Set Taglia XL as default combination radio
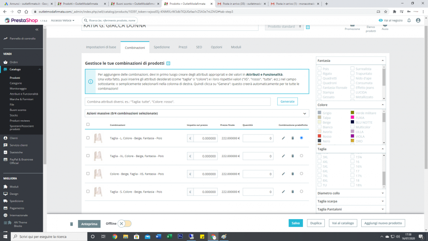 coord(301,155)
